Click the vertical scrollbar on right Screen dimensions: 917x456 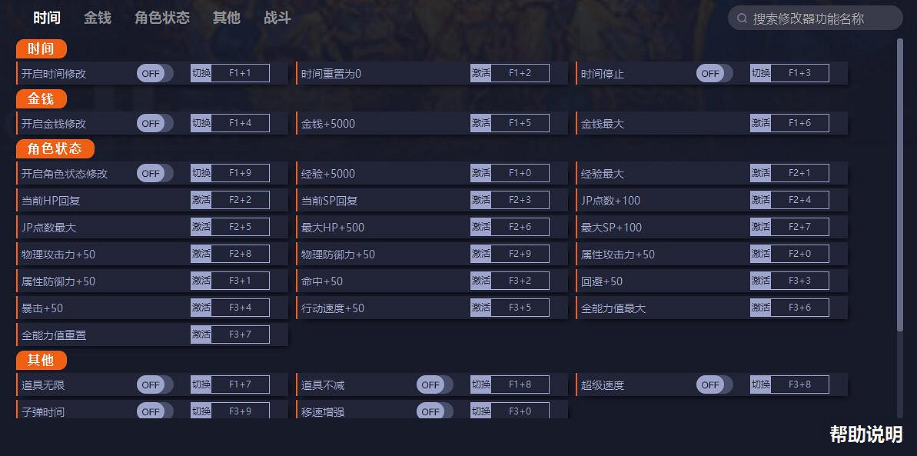[900, 185]
